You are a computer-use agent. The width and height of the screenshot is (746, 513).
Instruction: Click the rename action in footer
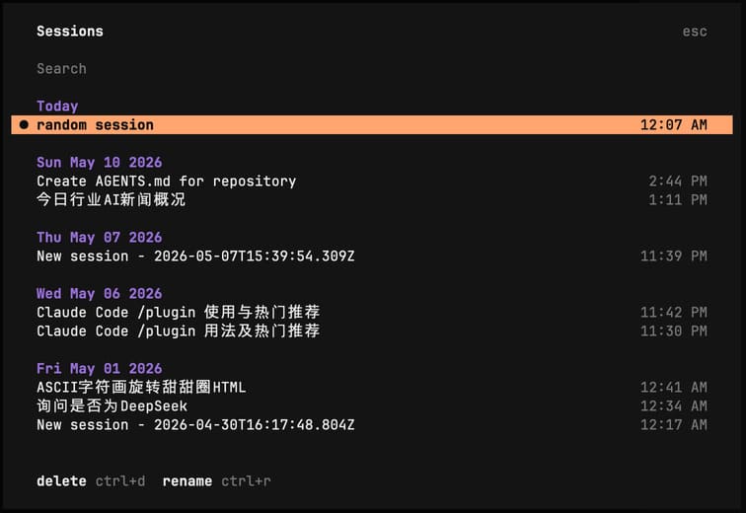coord(186,480)
